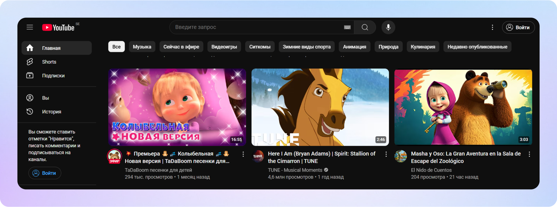
Task: Open Subscriptions (Подписки) in the sidebar
Action: (x=53, y=76)
